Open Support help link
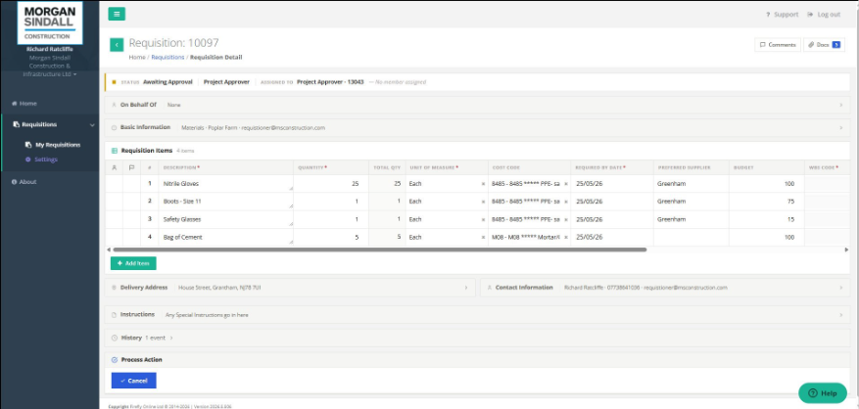Image resolution: width=859 pixels, height=409 pixels. coord(782,15)
